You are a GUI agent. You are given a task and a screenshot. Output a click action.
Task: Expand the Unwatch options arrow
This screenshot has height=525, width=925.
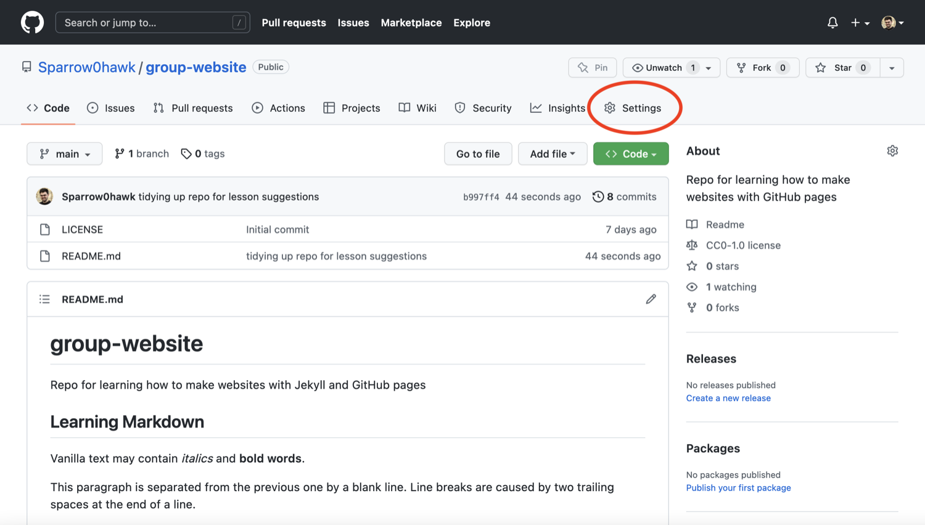709,68
